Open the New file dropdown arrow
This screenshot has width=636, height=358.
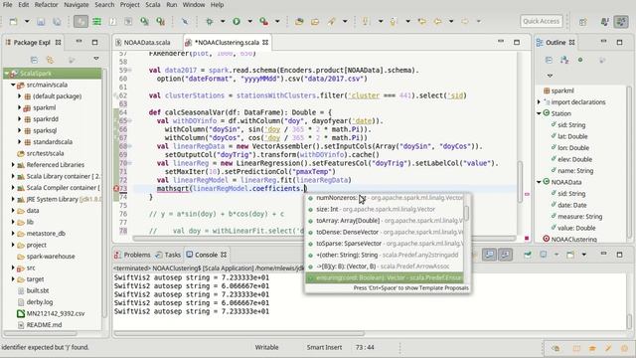click(27, 21)
